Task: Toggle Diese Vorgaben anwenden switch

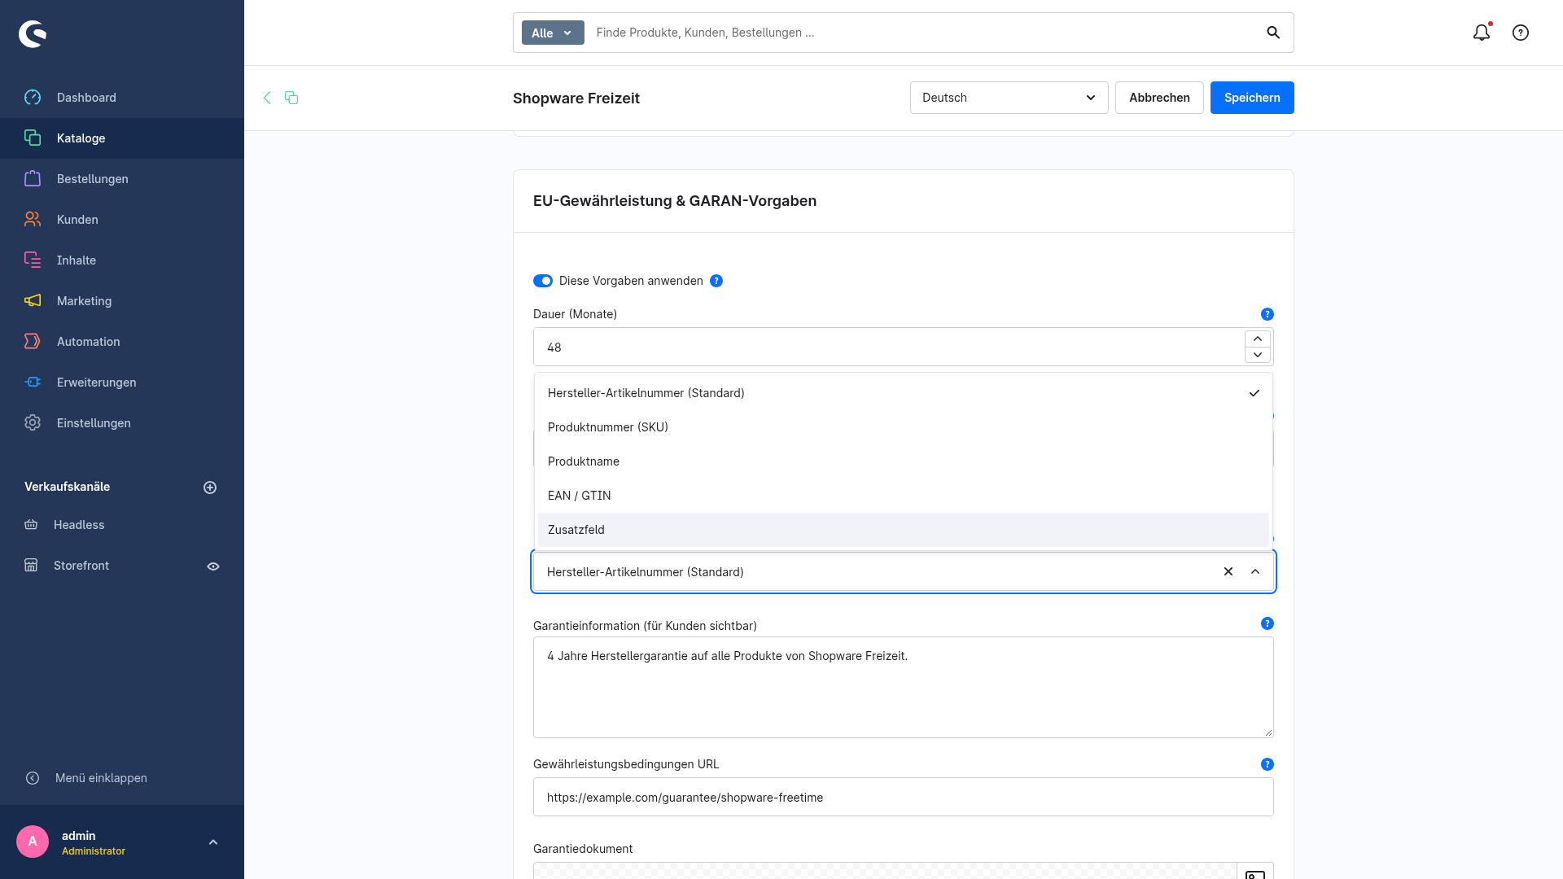Action: click(543, 281)
